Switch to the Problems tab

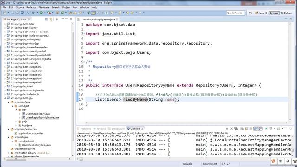[84, 129]
